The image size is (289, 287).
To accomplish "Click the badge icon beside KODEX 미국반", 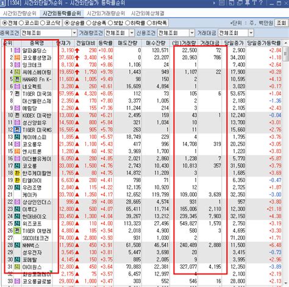I will pyautogui.click(x=17, y=115).
